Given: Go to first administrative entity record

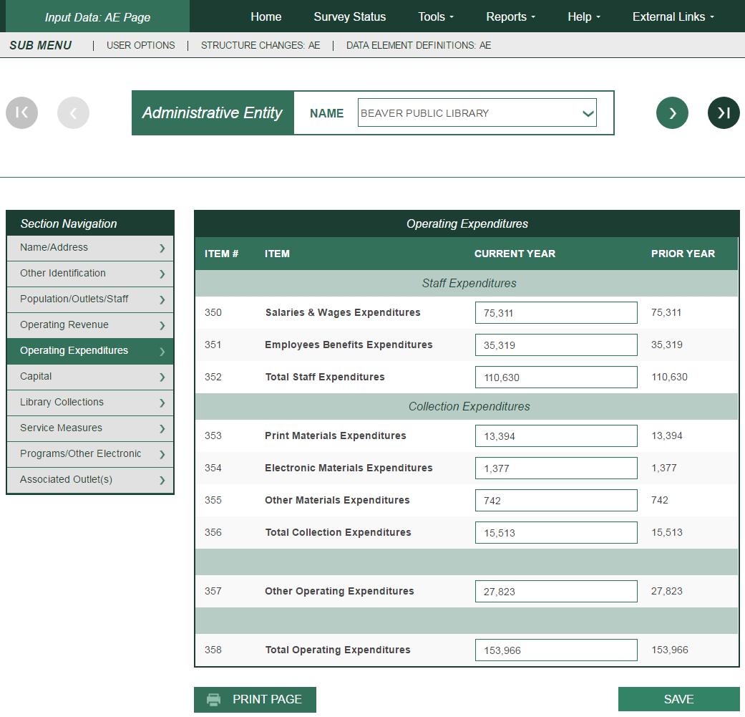Looking at the screenshot, I should click(x=21, y=112).
